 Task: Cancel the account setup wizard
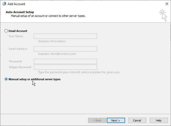(137, 120)
